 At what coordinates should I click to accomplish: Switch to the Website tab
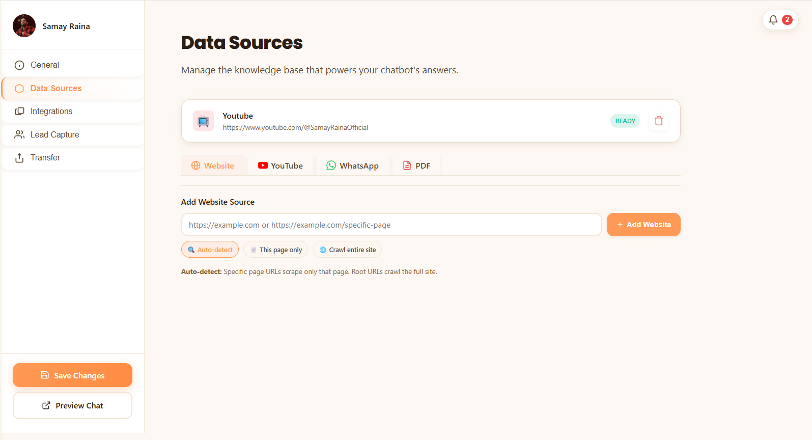pos(213,166)
